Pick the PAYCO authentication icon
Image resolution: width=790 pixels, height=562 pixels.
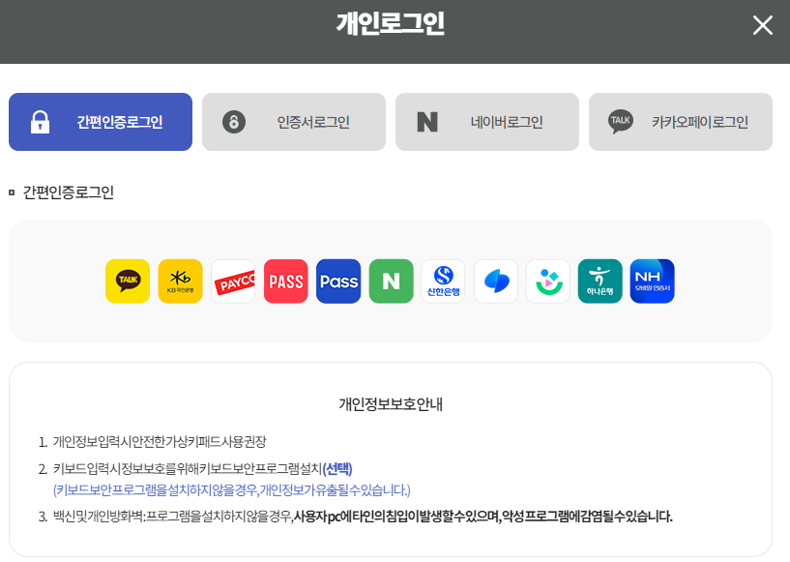coord(233,281)
